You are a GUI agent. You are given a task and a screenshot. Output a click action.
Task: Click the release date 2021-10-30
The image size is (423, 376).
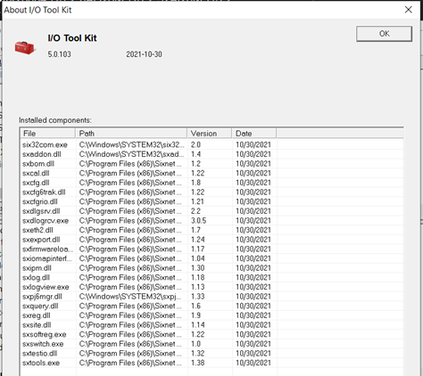(144, 54)
